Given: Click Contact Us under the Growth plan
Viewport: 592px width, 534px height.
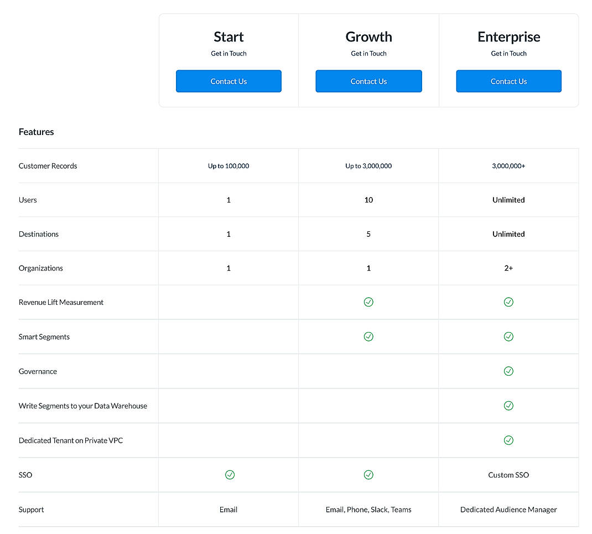Looking at the screenshot, I should 368,81.
